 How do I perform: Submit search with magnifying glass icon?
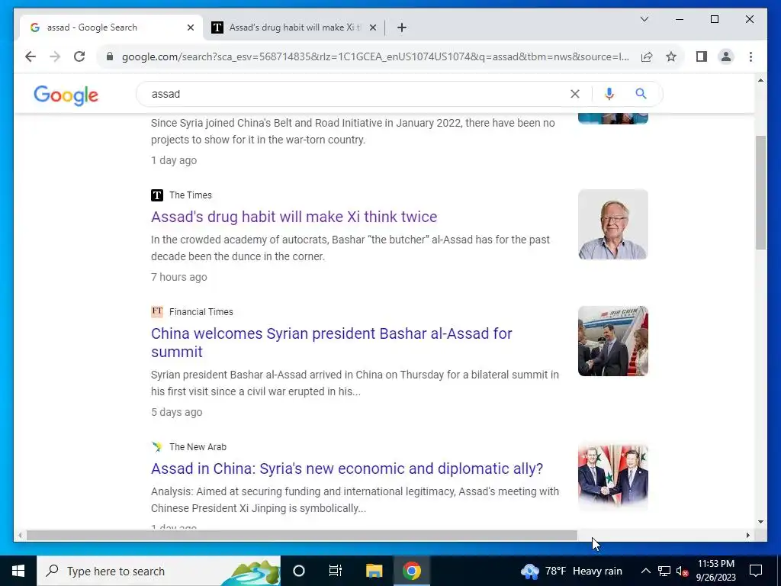click(641, 94)
